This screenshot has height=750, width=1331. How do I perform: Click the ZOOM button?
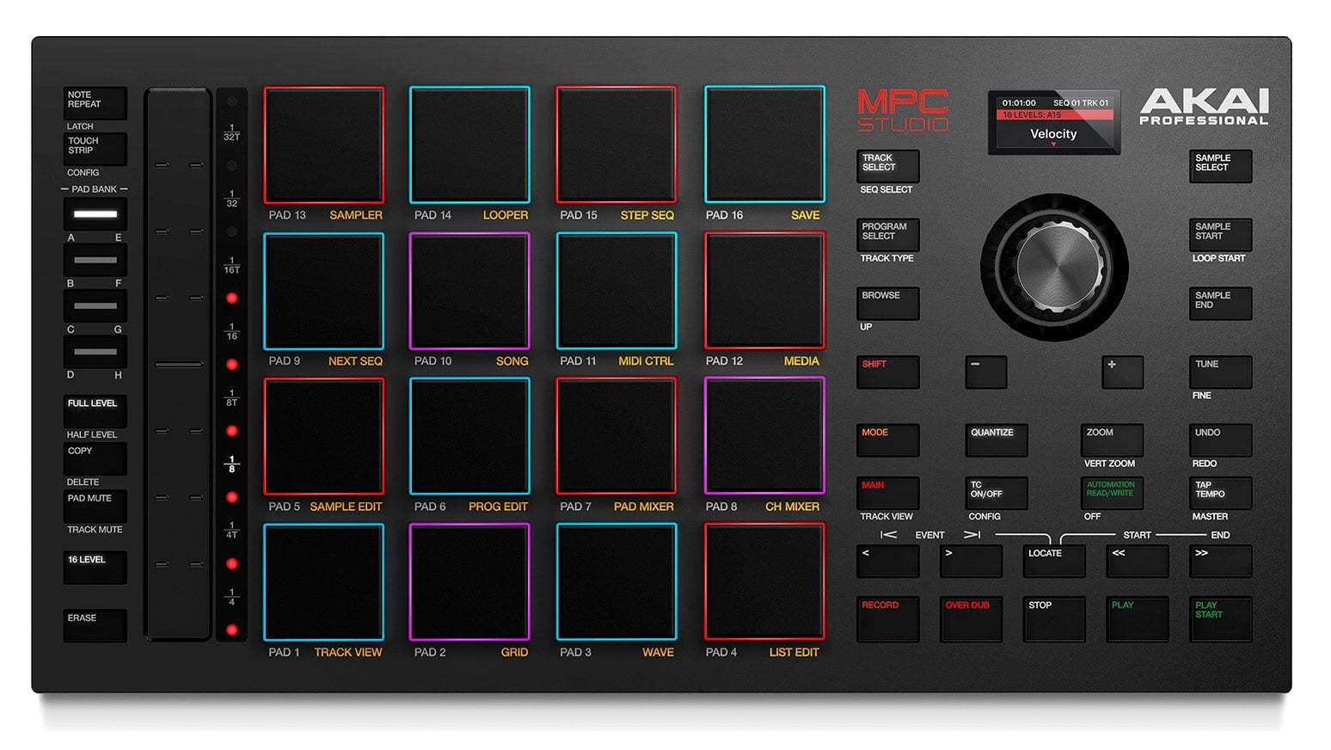[1112, 440]
